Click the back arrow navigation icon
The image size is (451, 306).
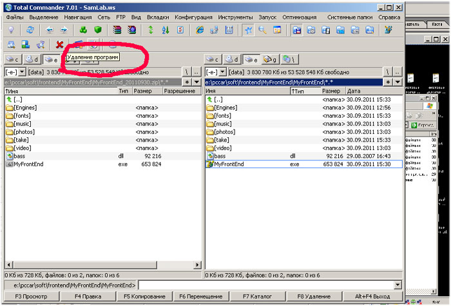pyautogui.click(x=50, y=30)
